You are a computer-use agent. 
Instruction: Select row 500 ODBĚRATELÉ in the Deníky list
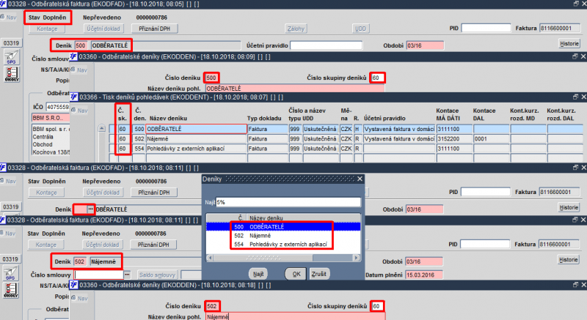(283, 227)
